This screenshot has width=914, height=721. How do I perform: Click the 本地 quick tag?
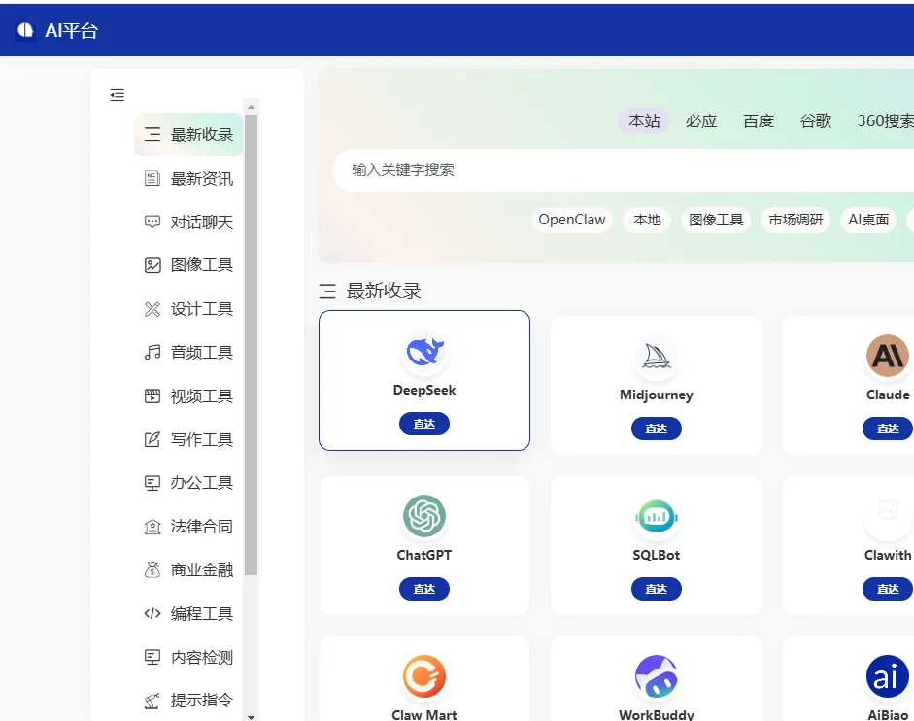tap(647, 220)
